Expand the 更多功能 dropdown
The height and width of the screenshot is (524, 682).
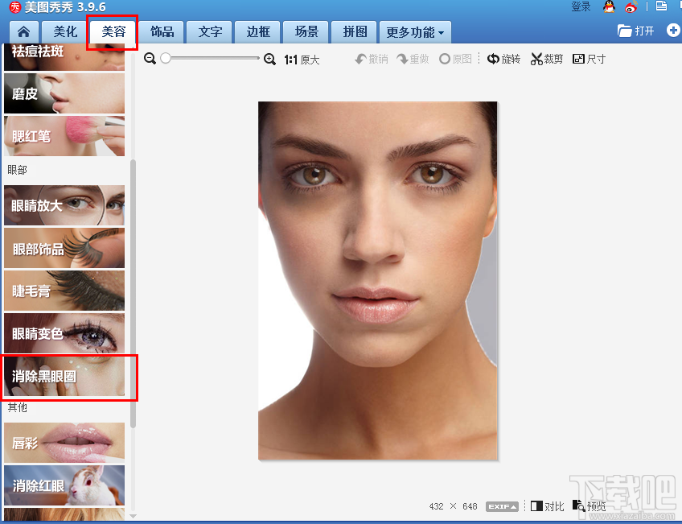(415, 31)
